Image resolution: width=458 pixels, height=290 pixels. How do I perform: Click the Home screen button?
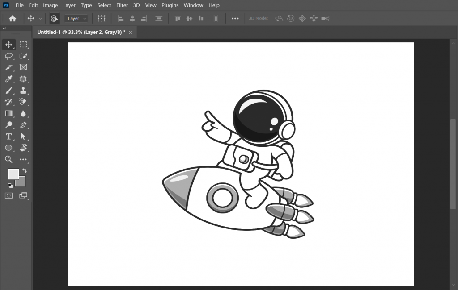[12, 18]
